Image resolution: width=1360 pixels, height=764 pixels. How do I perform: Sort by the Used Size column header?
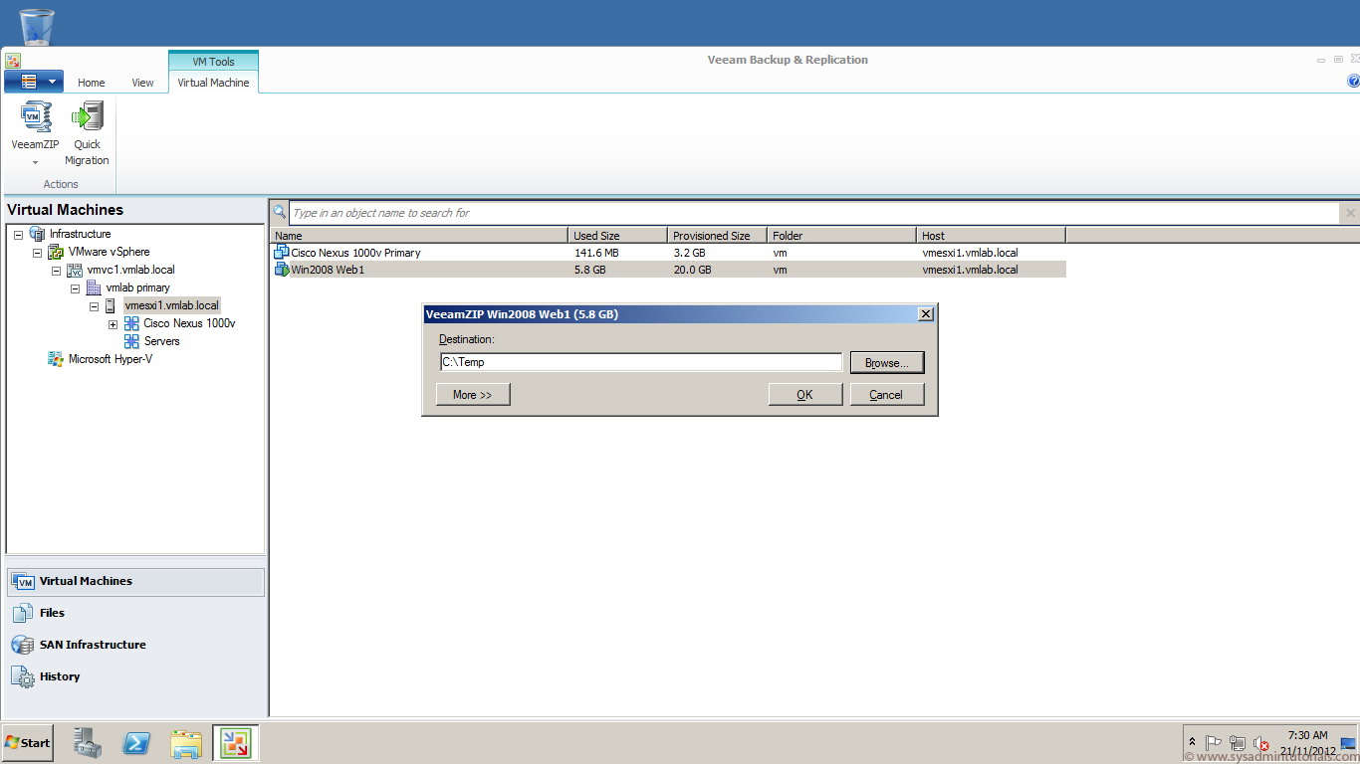pos(618,236)
